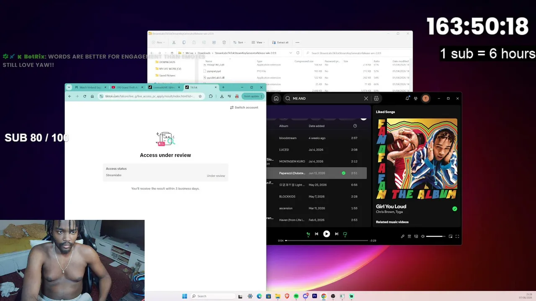Go to Spotify Home
The height and width of the screenshot is (301, 536).
point(276,98)
